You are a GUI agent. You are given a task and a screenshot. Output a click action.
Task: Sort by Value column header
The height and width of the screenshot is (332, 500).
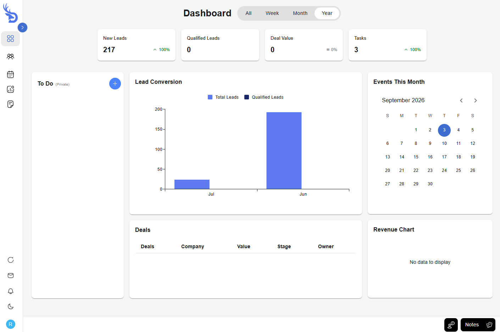tap(244, 246)
